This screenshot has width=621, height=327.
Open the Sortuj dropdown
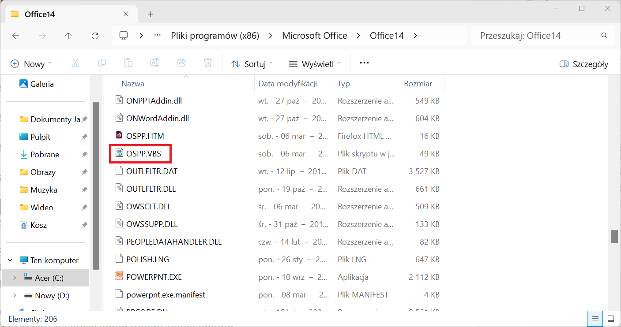pyautogui.click(x=252, y=64)
